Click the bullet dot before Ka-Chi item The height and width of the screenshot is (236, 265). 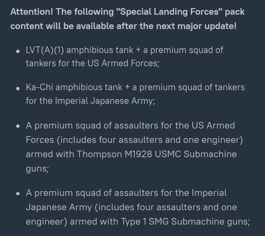[x=18, y=88]
